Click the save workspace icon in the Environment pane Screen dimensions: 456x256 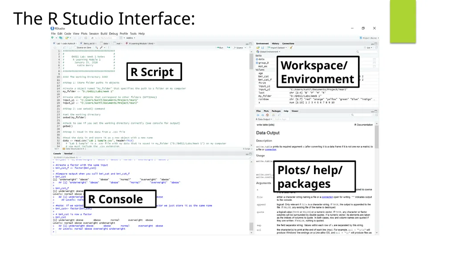(262, 48)
